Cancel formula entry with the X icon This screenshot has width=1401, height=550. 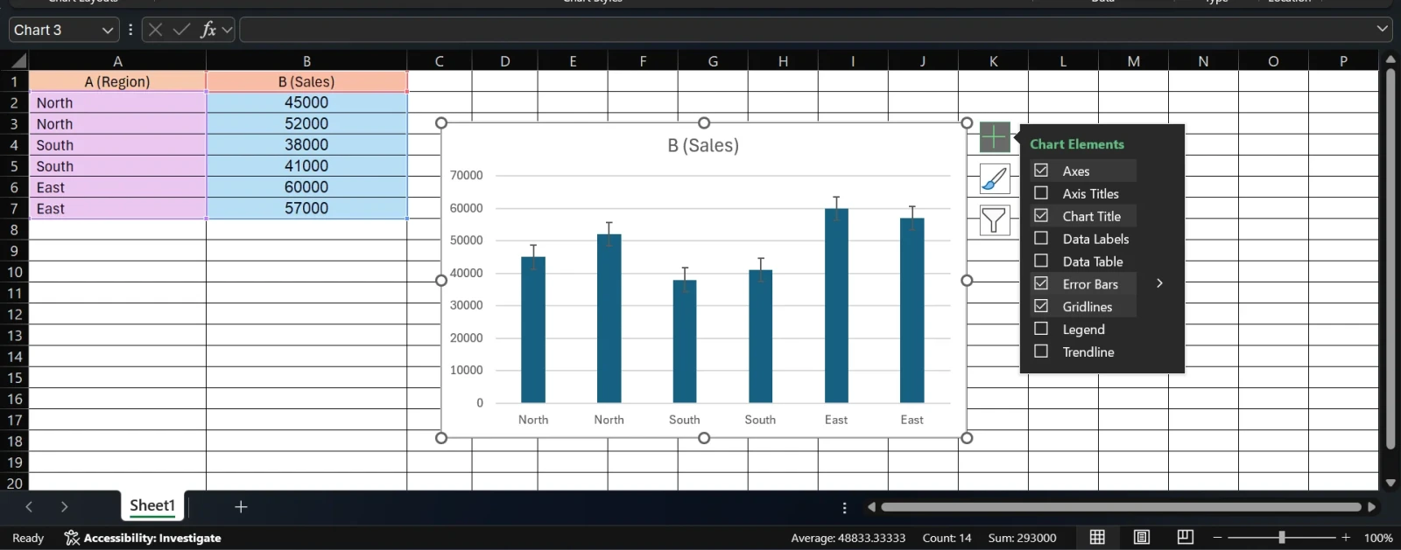[156, 30]
